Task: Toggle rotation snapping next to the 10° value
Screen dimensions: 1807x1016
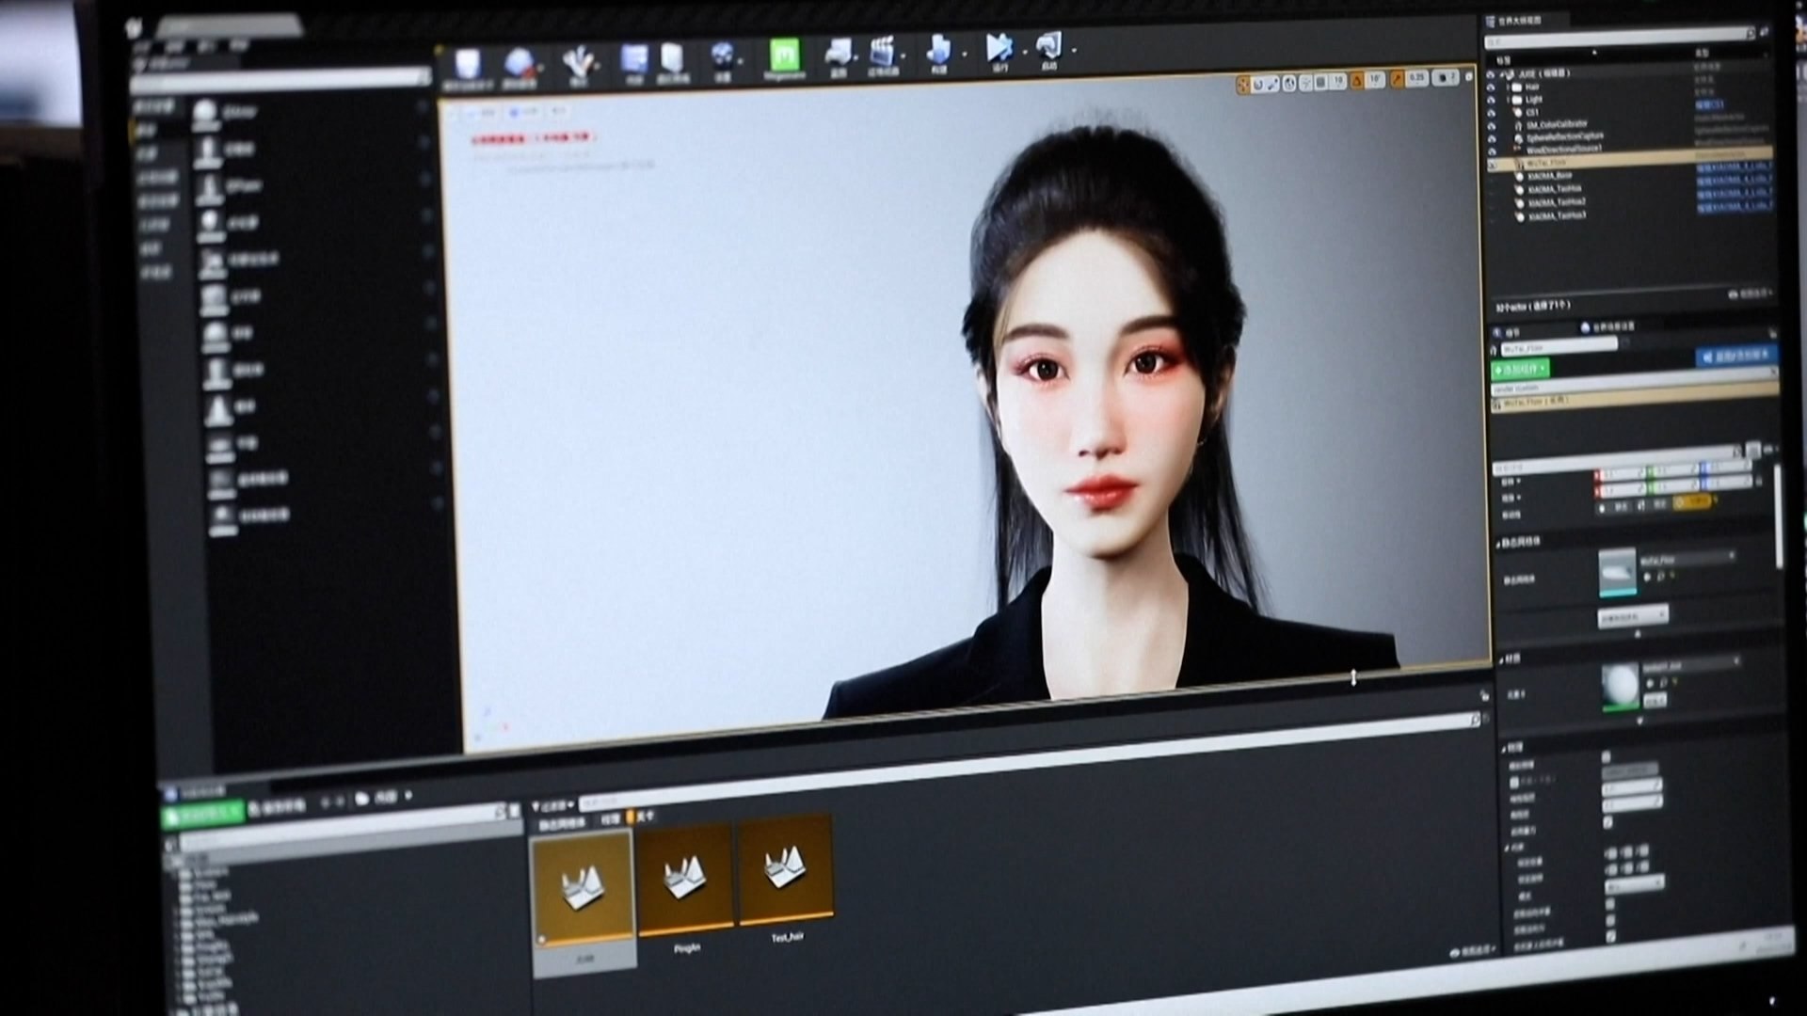Action: point(1357,84)
